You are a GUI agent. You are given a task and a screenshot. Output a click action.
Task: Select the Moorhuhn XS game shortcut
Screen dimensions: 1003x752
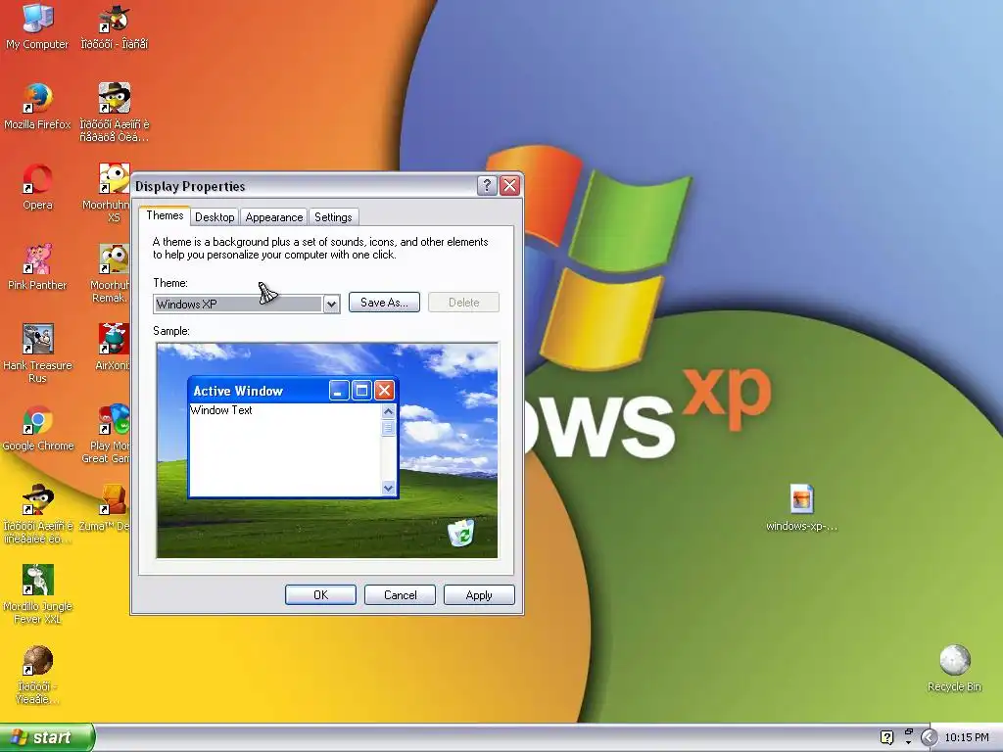coord(109,193)
